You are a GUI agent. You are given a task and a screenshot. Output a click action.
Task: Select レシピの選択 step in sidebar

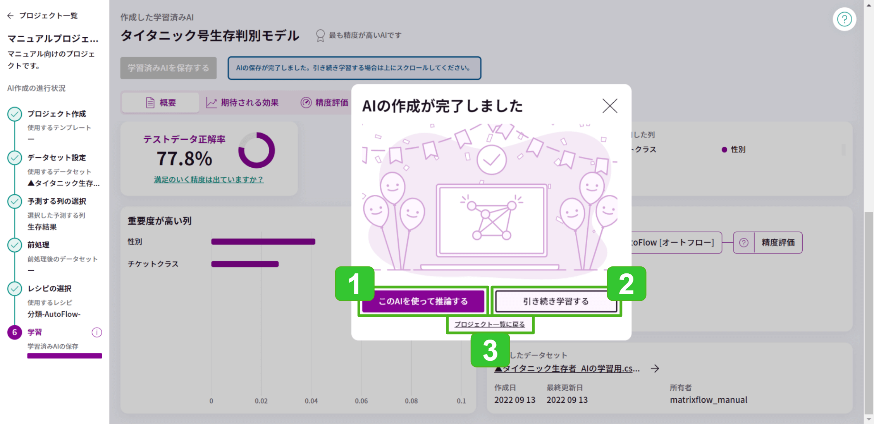[x=49, y=288]
